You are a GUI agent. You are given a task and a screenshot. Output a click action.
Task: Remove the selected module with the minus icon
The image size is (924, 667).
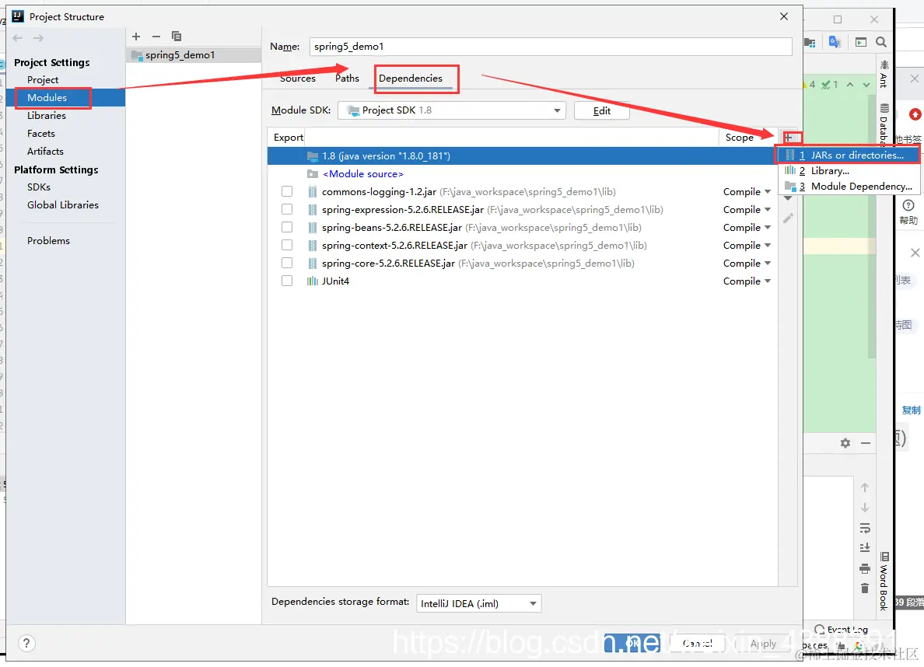(x=156, y=37)
